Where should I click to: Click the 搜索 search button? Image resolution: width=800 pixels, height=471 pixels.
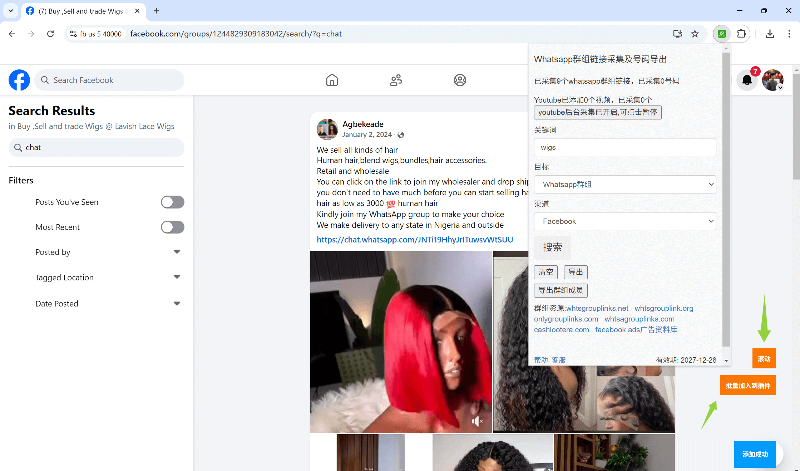click(552, 247)
